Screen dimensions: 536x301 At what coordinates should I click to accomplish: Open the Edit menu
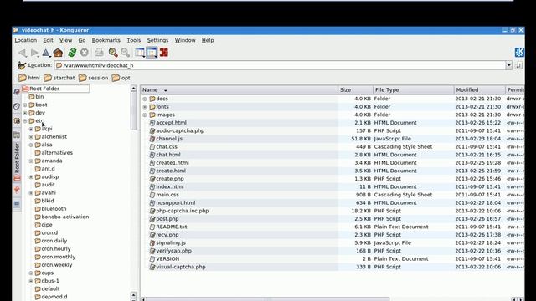pyautogui.click(x=48, y=40)
